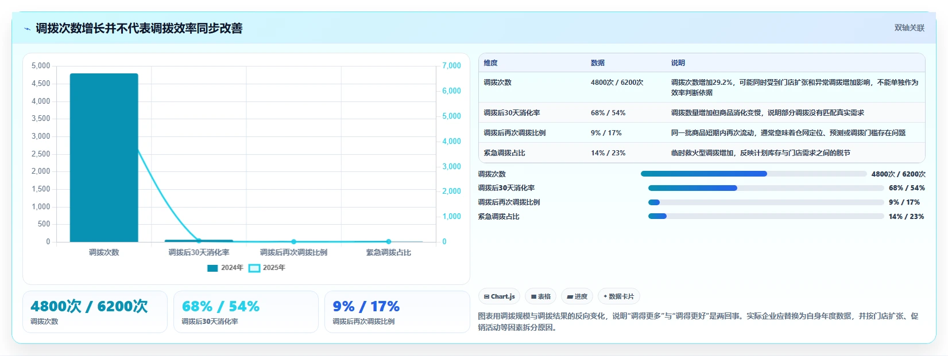Screen dimensions: 948x356
Task: Click the progress value 68% / 54%
Action: 907,188
